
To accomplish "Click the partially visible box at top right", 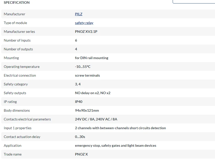I will (194, 2).
